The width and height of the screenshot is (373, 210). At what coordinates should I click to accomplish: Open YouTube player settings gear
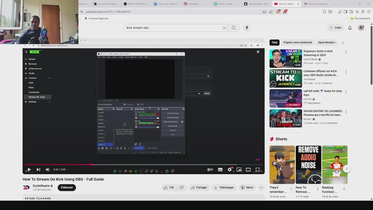pos(230,169)
